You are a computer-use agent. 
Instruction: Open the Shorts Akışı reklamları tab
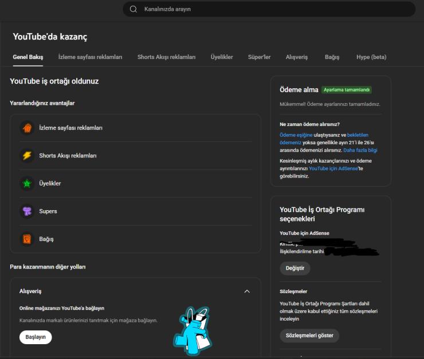166,57
